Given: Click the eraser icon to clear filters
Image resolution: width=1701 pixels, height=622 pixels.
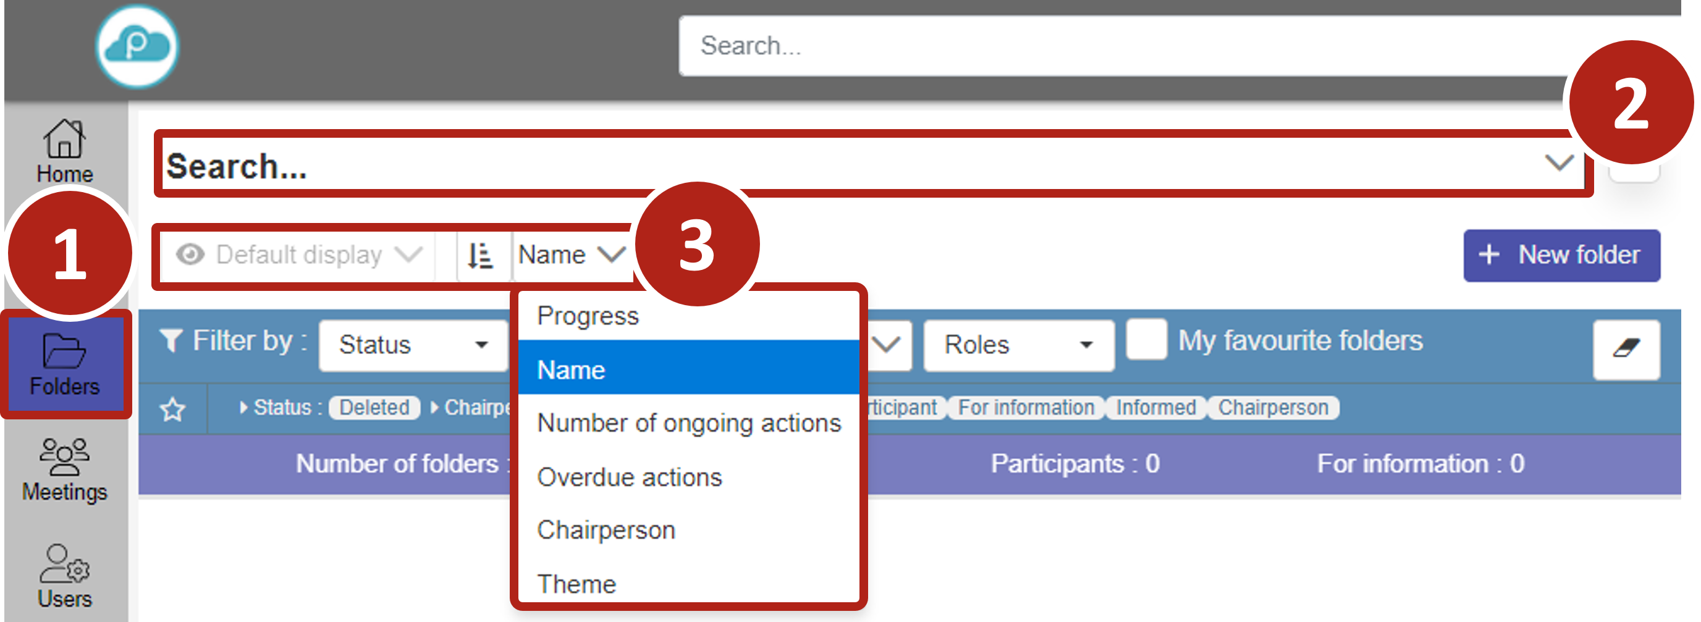Looking at the screenshot, I should click(x=1625, y=348).
